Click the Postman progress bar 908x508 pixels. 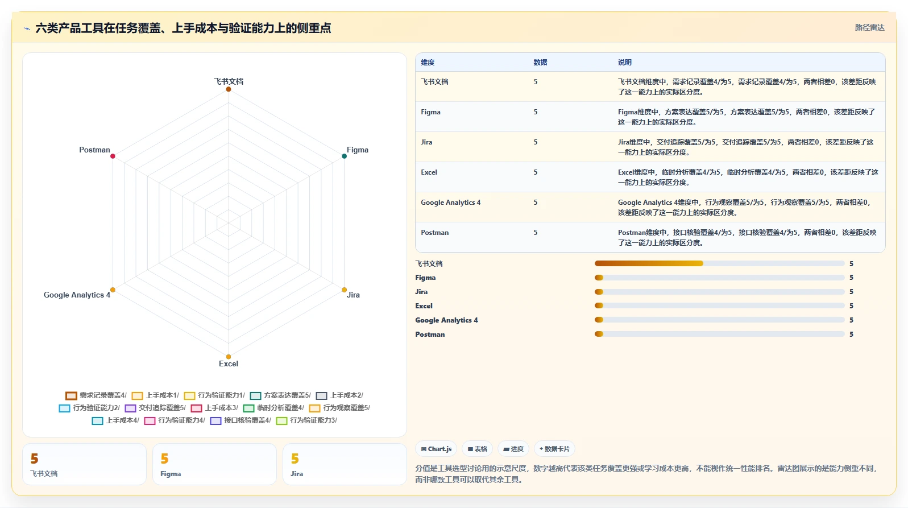tap(719, 334)
